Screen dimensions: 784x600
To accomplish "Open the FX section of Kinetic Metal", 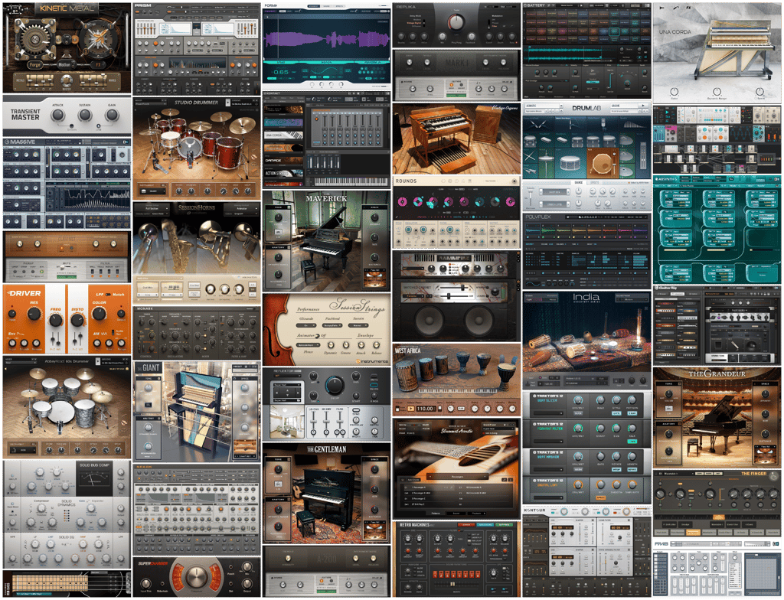I will (98, 64).
